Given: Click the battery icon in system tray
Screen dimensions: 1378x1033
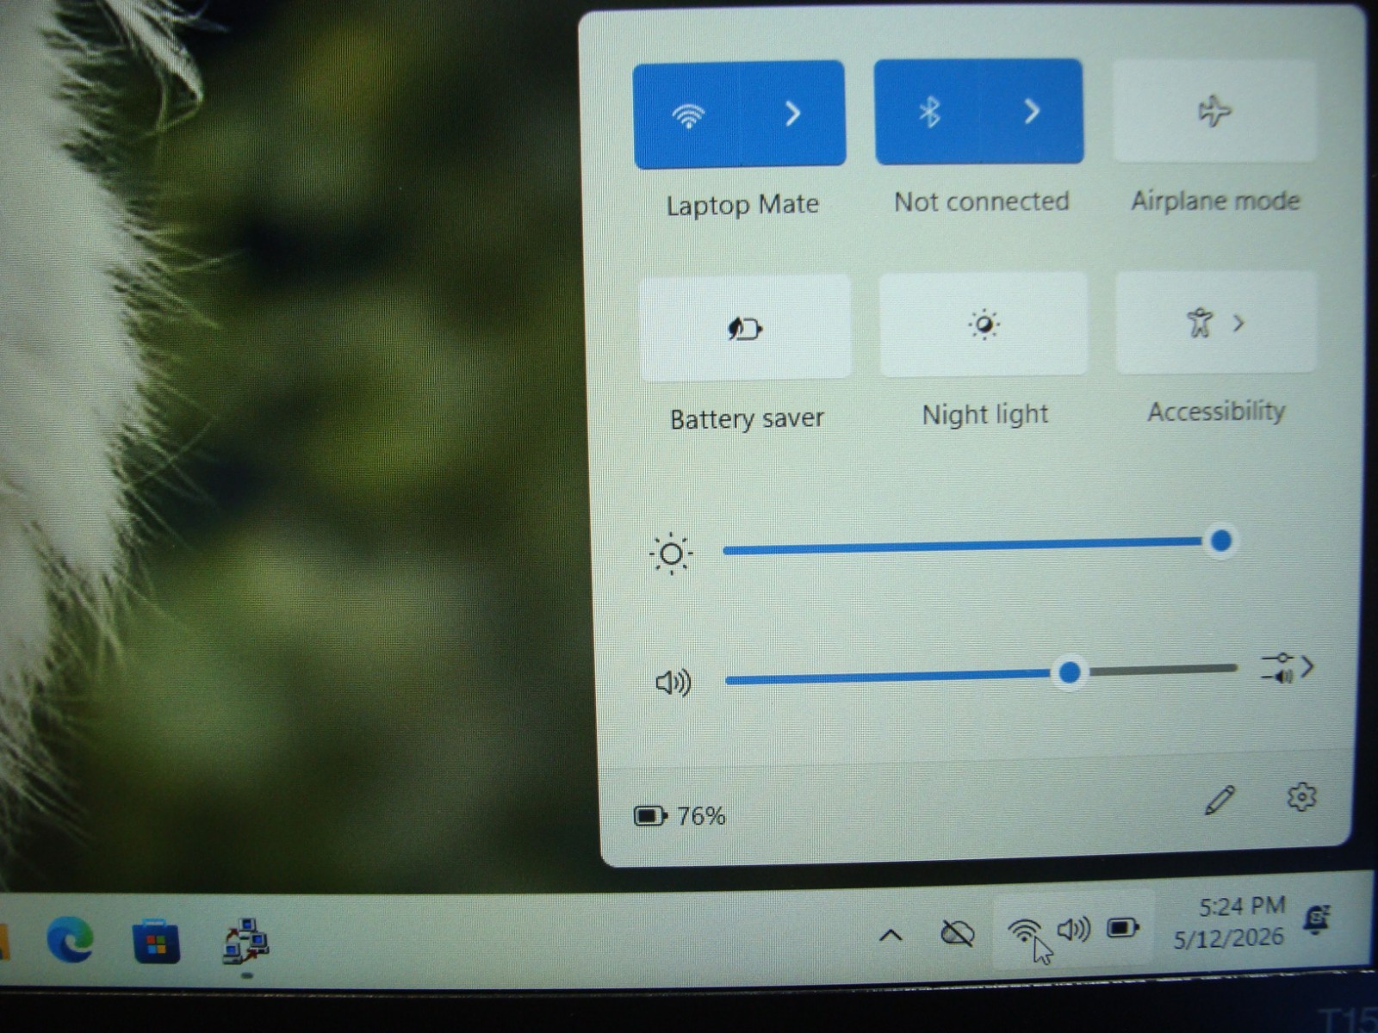Looking at the screenshot, I should click(1123, 927).
